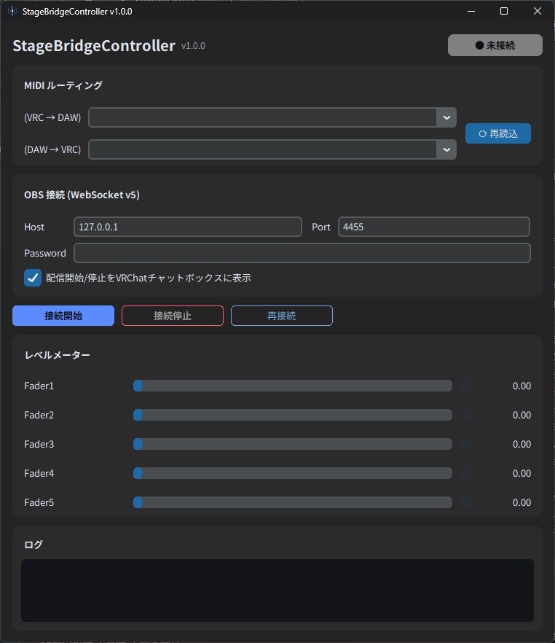
Task: Click the Fader1 activity indicator dot
Action: pos(465,386)
